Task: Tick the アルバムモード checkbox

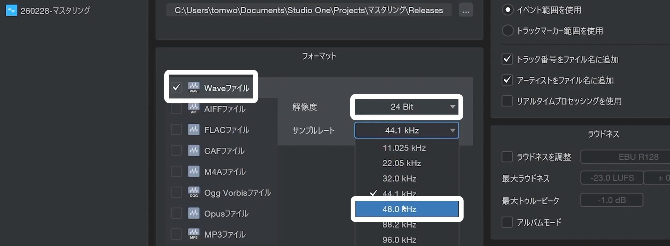Action: (507, 222)
